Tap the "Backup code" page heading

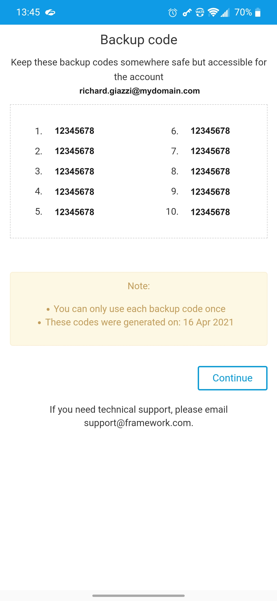coord(139,40)
